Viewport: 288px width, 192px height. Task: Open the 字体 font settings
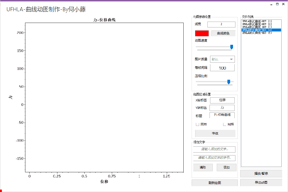tap(215, 133)
